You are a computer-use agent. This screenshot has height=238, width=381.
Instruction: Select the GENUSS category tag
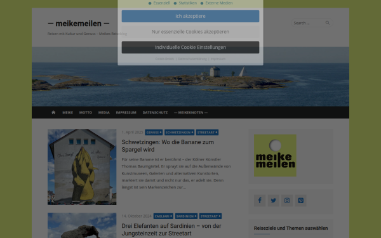[154, 133]
